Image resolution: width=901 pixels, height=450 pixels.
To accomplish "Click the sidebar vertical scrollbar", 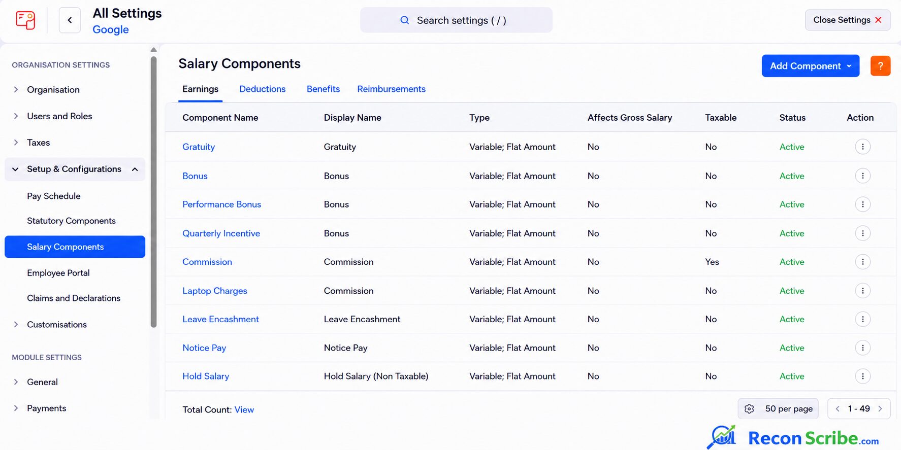I will pos(153,192).
